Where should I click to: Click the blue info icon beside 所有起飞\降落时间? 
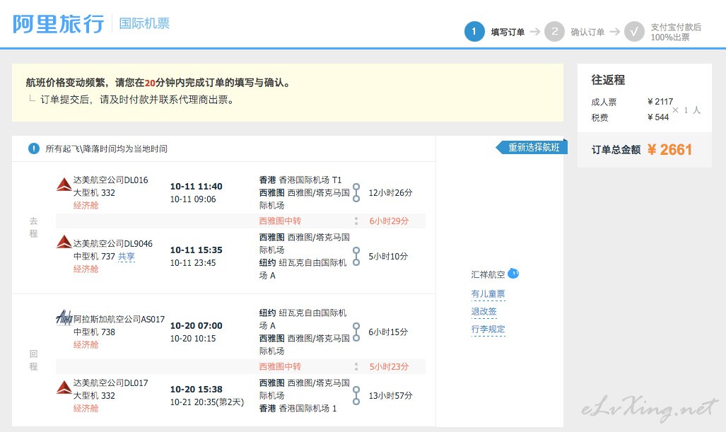34,148
